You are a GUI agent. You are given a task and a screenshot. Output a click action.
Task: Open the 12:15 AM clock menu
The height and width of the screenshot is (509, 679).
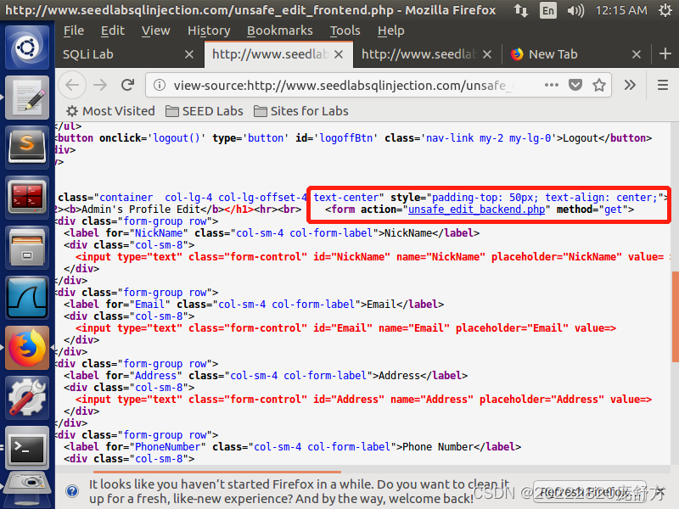[621, 10]
